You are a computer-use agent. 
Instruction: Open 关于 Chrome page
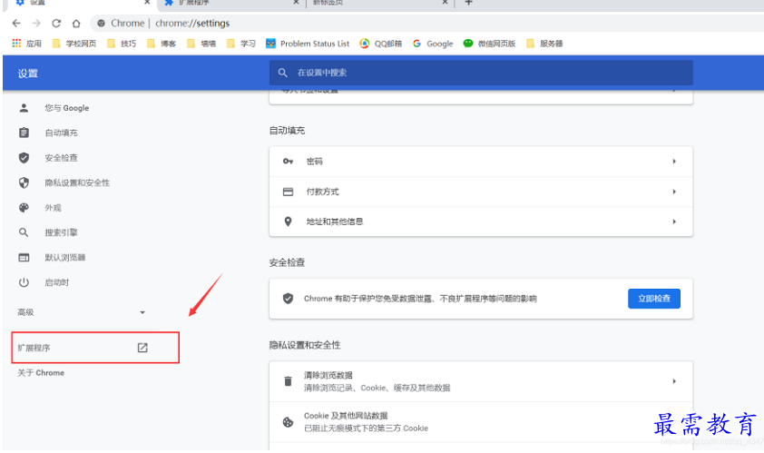[41, 372]
